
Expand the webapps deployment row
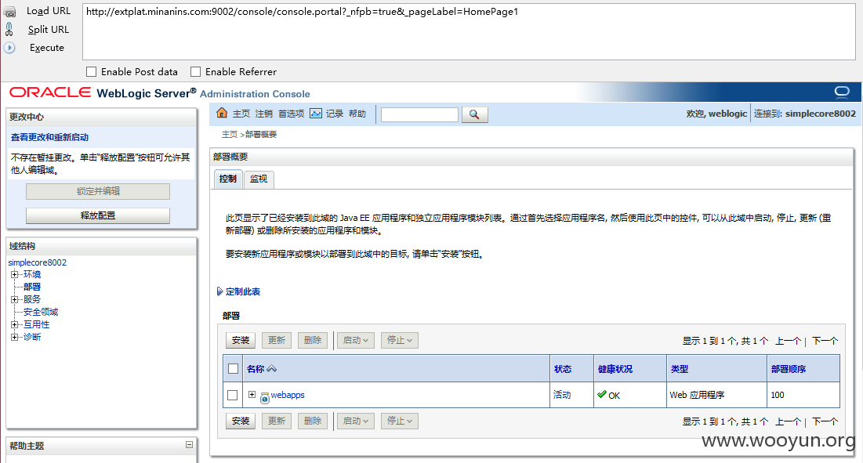point(252,394)
